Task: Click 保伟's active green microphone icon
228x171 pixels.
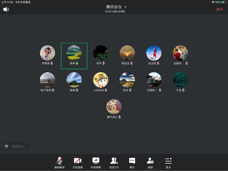Action: [77, 63]
